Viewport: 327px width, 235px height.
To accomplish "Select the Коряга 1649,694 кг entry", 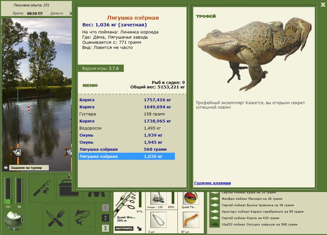I will (127, 107).
